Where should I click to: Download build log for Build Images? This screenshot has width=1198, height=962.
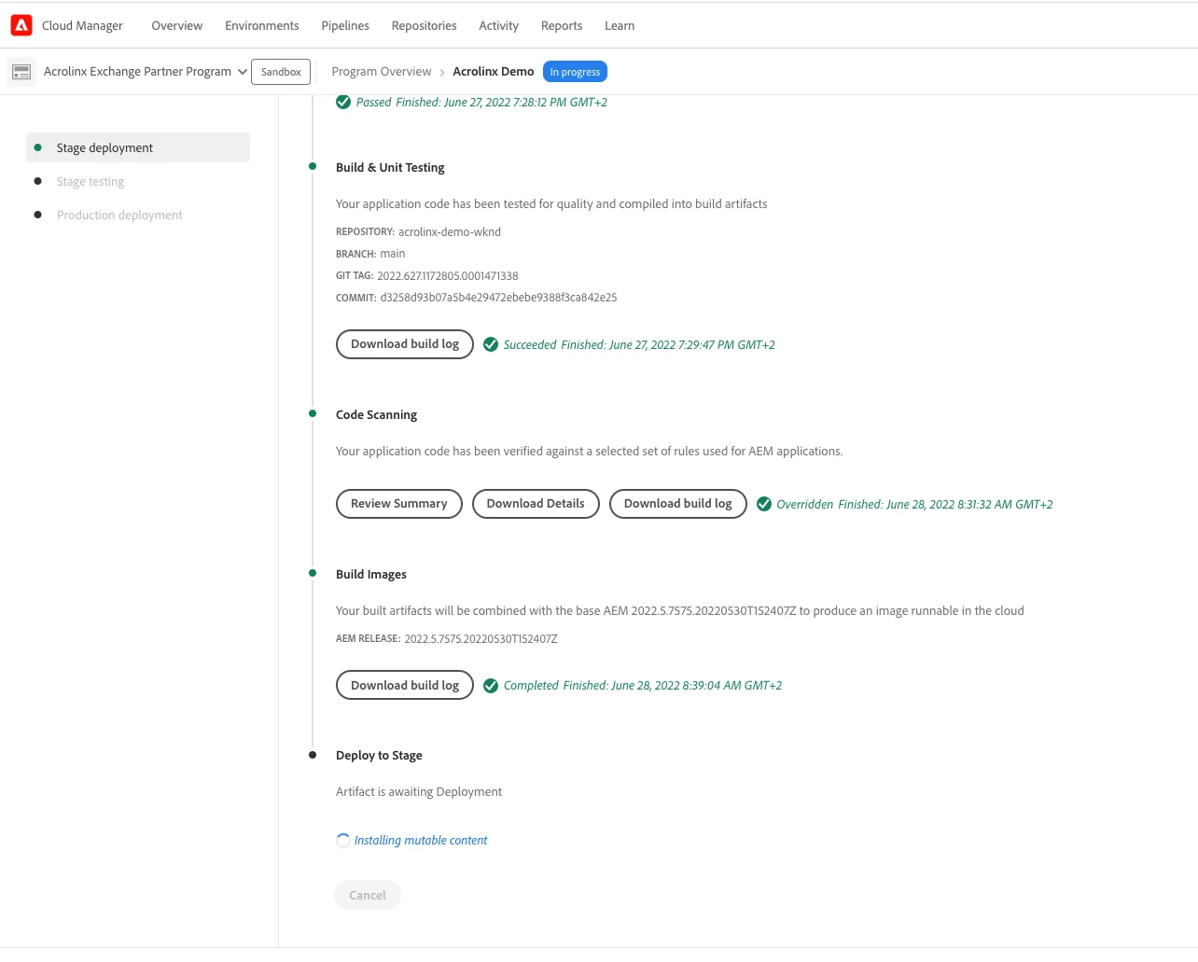coord(405,686)
